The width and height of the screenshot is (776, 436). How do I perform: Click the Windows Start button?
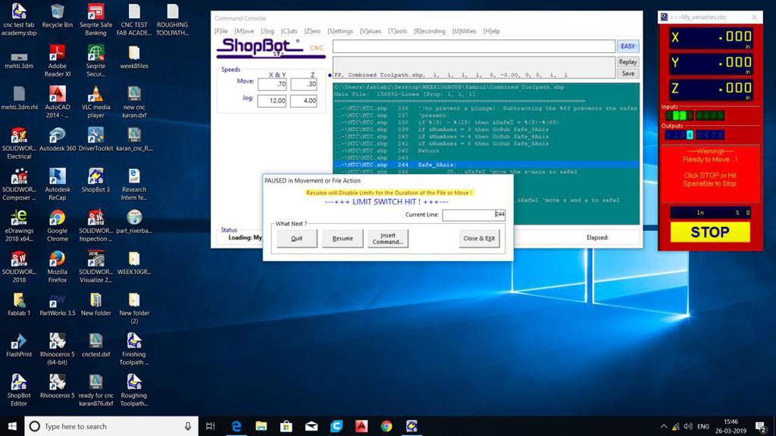(x=12, y=426)
